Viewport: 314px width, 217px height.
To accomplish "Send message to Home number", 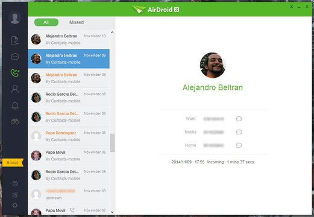I will [239, 145].
